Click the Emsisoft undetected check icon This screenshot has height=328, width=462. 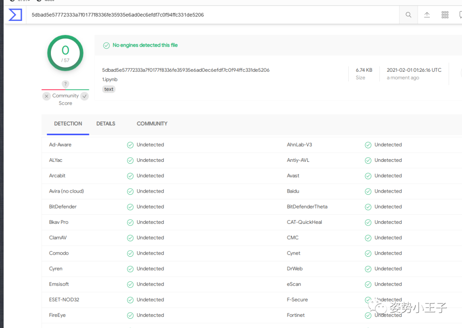(130, 284)
